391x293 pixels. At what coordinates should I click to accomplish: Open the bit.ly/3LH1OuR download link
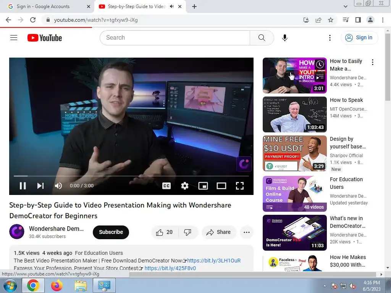(x=214, y=261)
